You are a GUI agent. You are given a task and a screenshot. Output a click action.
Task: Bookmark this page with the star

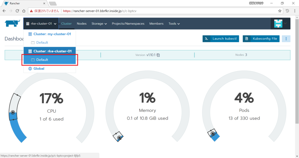280,11
